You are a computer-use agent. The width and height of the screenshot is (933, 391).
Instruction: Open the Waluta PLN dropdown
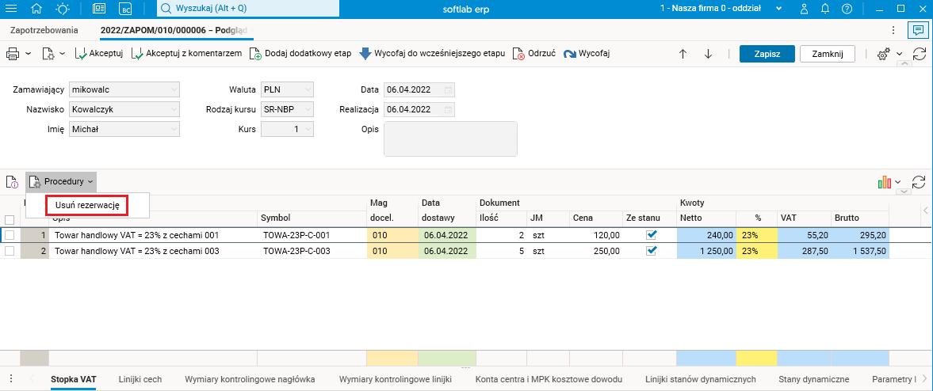(308, 89)
